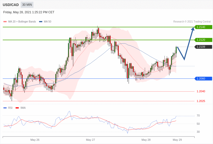The image size is (213, 144).
Task: Click the MA 50 legend color swatch
Action: 41,22
